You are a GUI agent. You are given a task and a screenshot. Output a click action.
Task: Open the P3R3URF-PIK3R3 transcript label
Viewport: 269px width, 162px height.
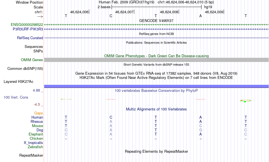[28, 29]
